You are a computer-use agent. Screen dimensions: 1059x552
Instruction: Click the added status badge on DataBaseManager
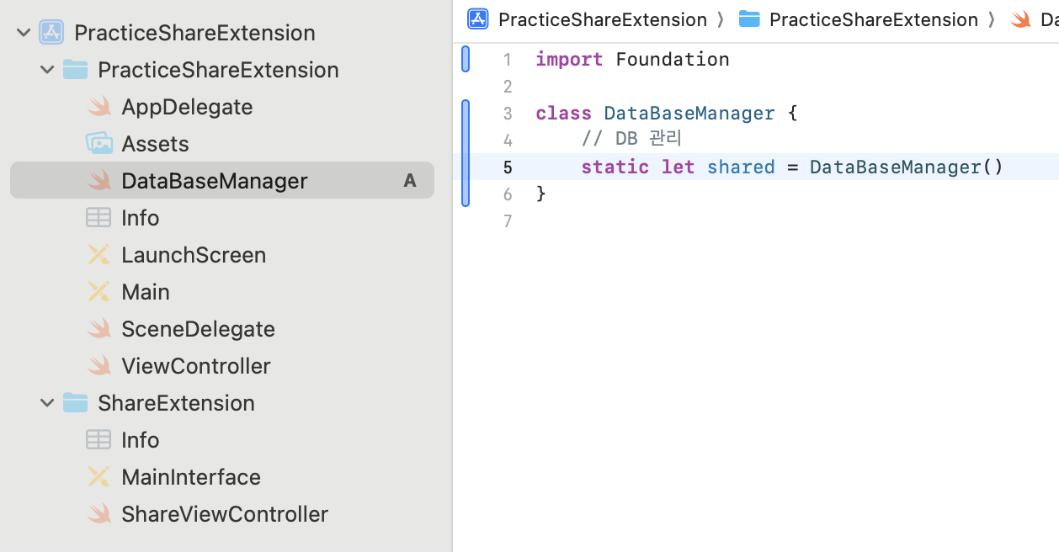410,181
